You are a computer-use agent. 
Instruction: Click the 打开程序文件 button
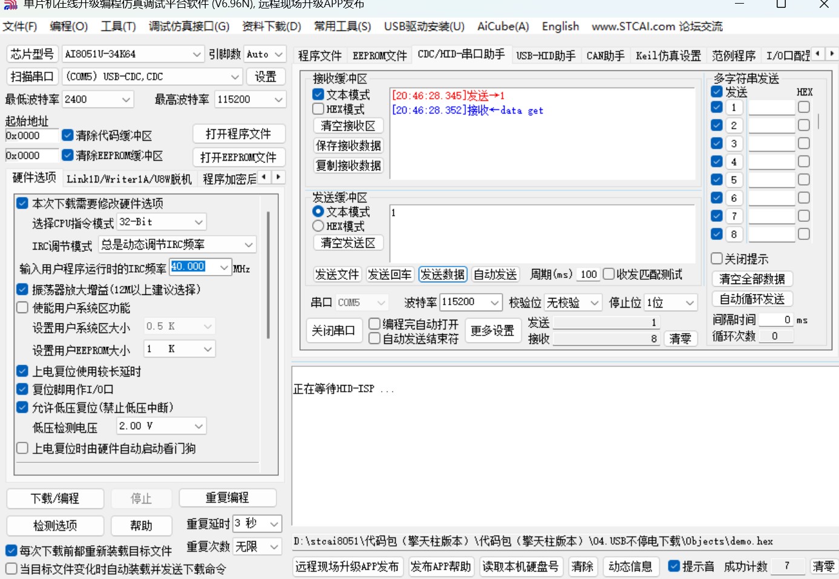(x=239, y=133)
